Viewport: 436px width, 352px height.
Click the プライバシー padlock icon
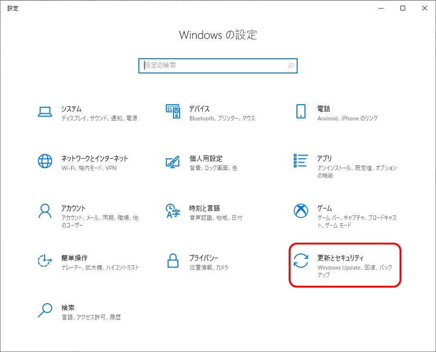point(173,261)
